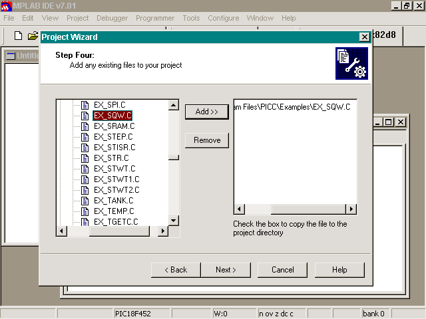Select EX_STWT2.C in the file list
426x319 pixels.
[x=116, y=190]
